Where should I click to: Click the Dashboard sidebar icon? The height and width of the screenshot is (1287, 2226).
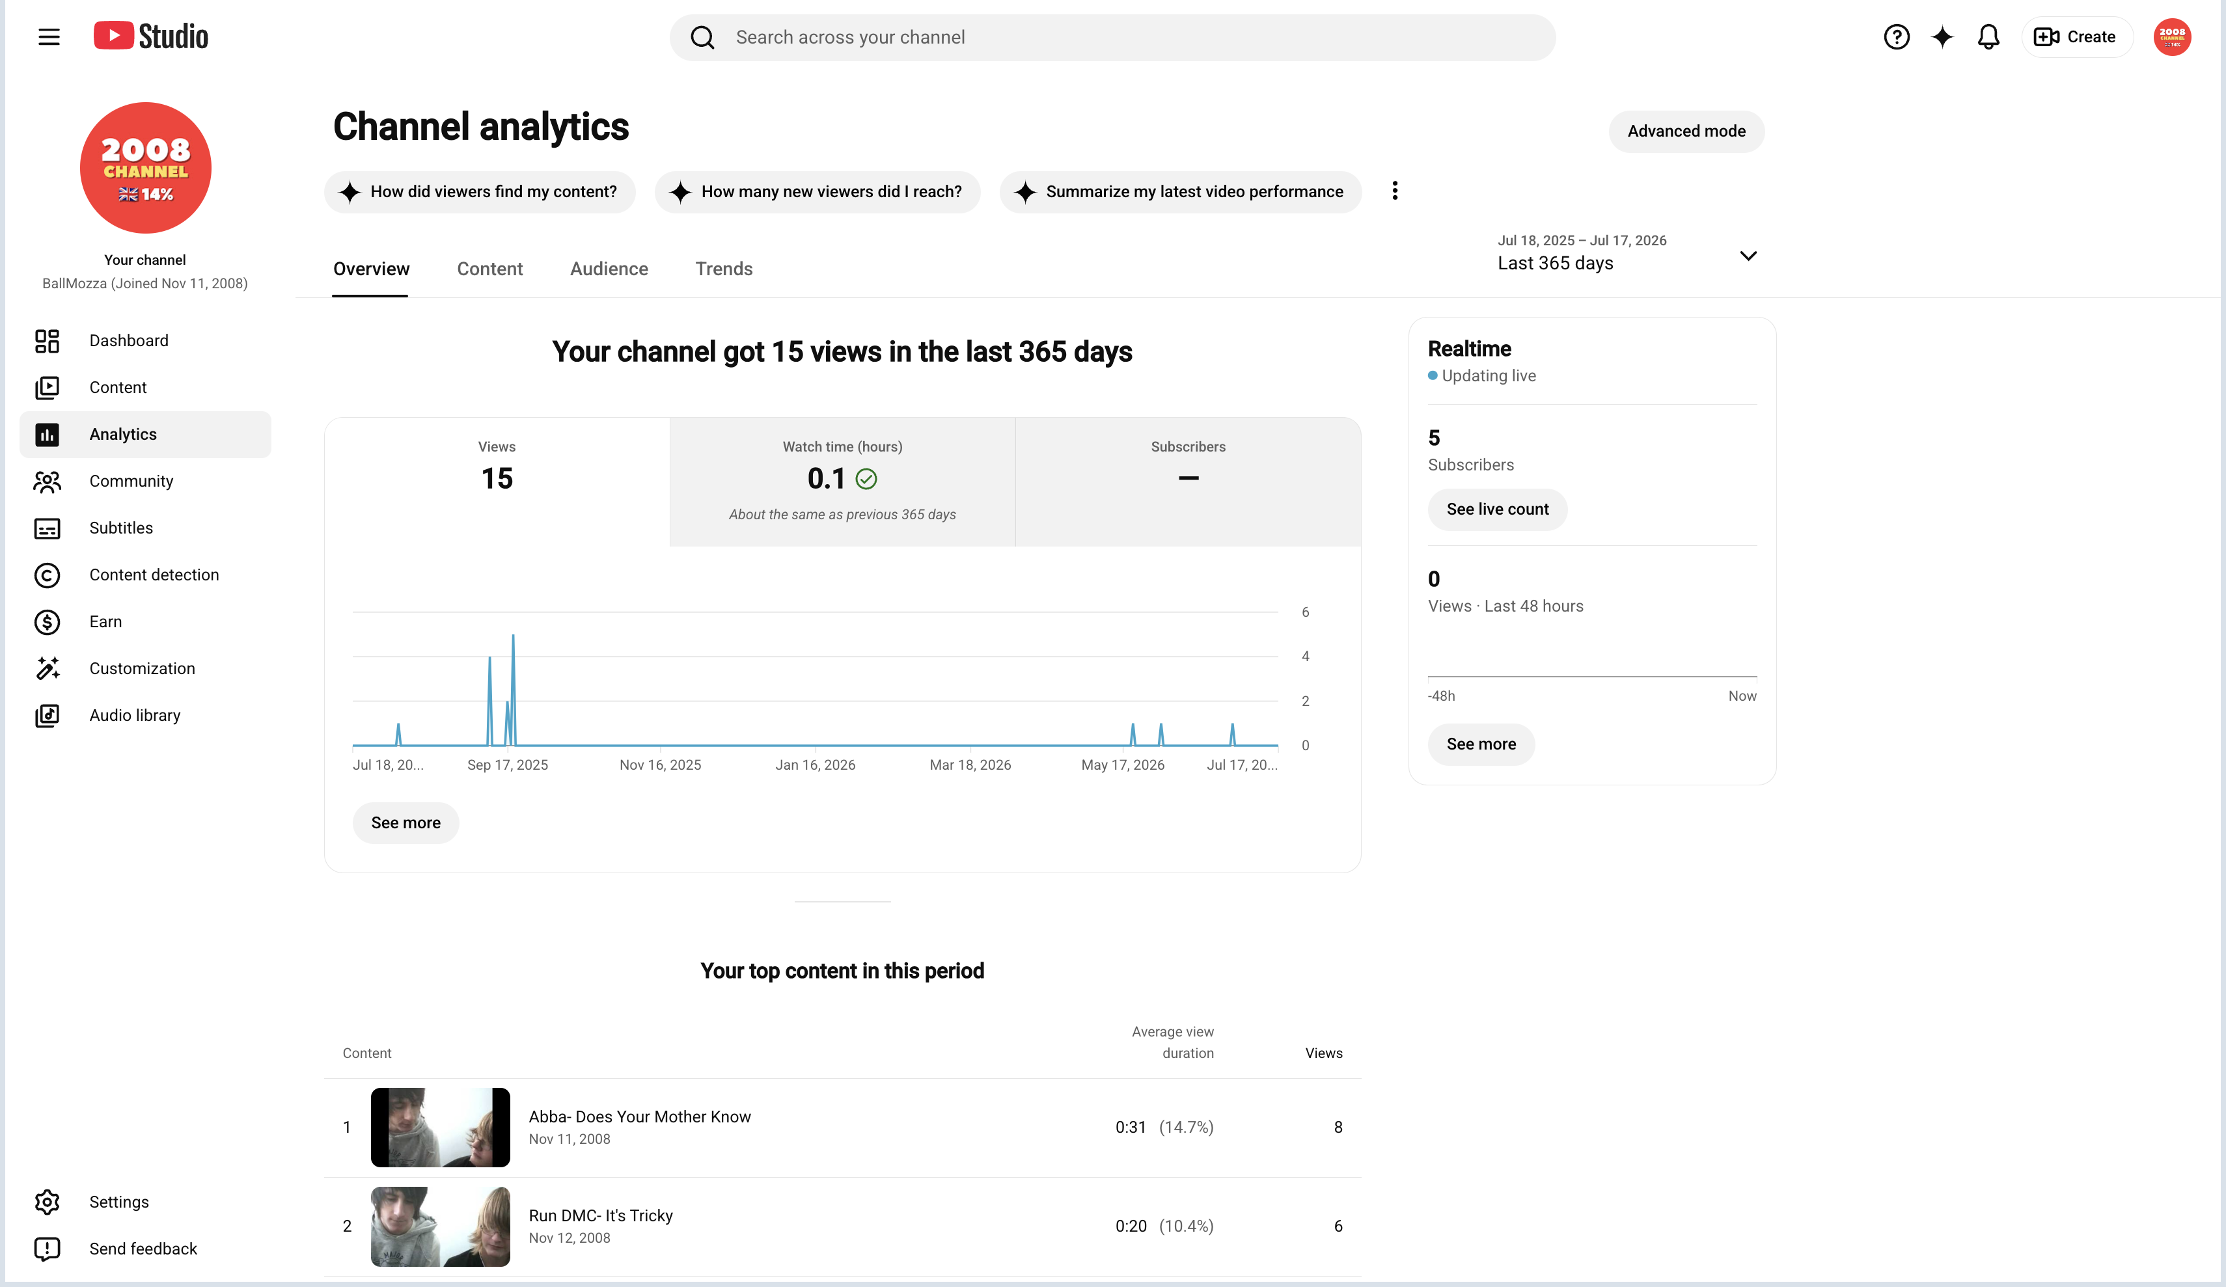click(47, 341)
